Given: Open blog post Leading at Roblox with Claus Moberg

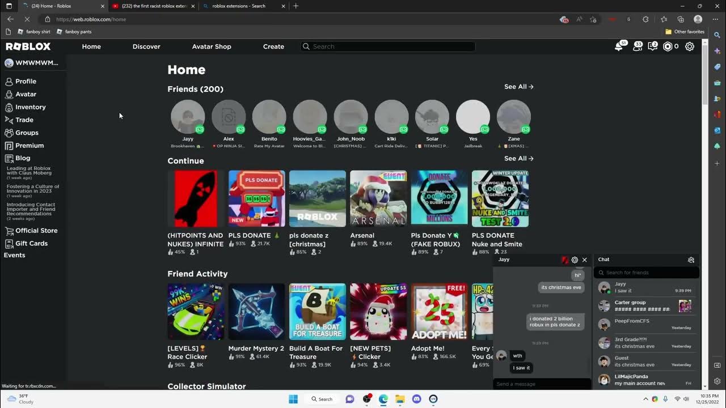Looking at the screenshot, I should [29, 171].
